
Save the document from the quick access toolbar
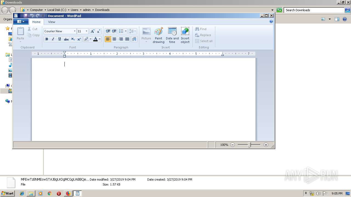click(x=26, y=16)
